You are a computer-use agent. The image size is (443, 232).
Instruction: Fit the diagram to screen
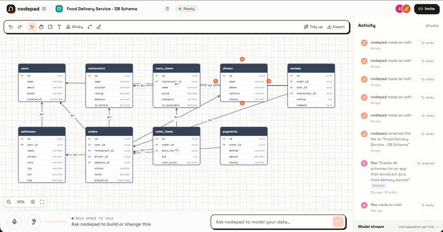42,202
